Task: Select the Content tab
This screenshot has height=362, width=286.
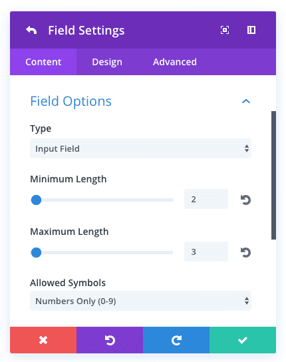Action: pos(43,62)
